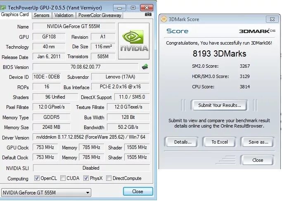This screenshot has width=282, height=201.
Task: Click the Save as button
Action: pyautogui.click(x=258, y=142)
